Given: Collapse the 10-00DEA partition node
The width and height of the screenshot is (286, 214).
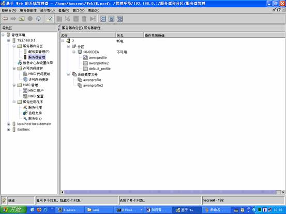Looking at the screenshot, I should click(x=73, y=52).
